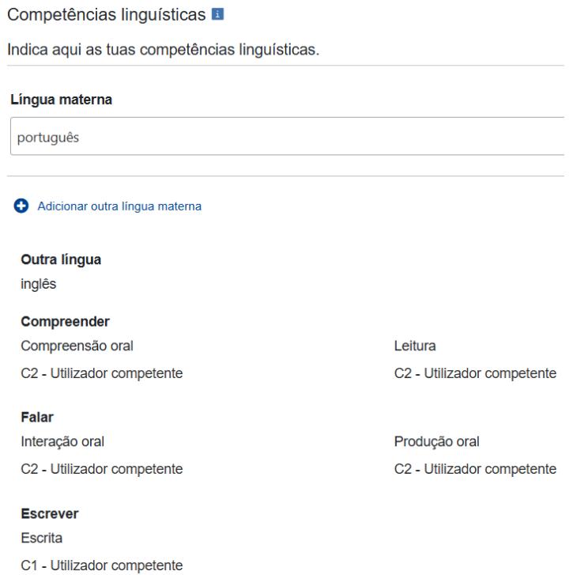Click the C2 level under Compreensão oral
Viewport: 569px width, 575px height.
[102, 374]
